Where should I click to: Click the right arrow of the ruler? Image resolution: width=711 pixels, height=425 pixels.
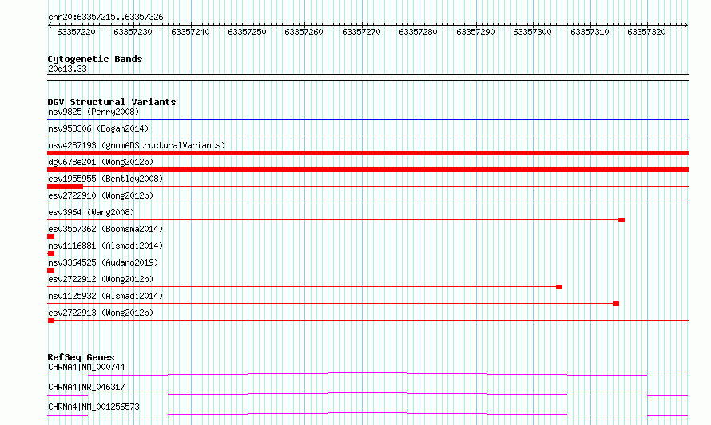point(686,26)
